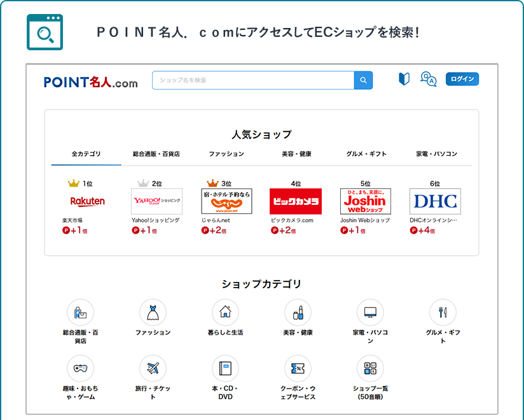Open the 本・CD・DVD book icon
The width and height of the screenshot is (524, 420).
(225, 368)
